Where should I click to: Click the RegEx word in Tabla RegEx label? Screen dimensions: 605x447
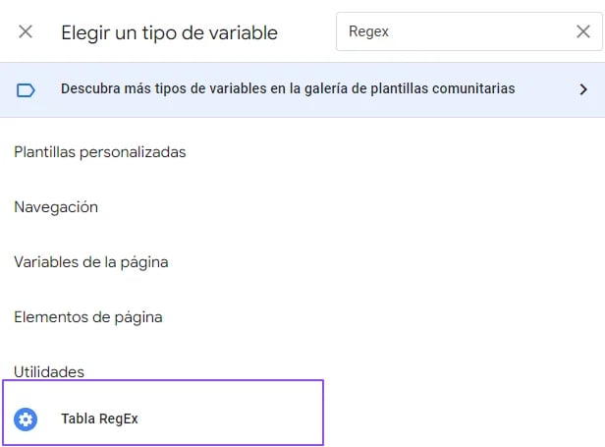[119, 419]
